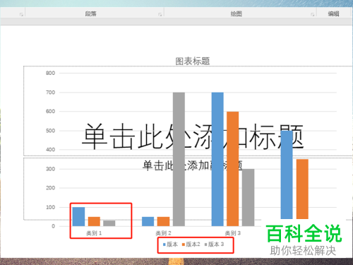Screen dimensions: 353x265
Task: Select the chart title 图表标题
Action: [193, 61]
